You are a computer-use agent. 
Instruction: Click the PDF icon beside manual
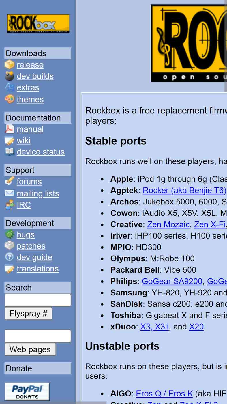(10, 129)
